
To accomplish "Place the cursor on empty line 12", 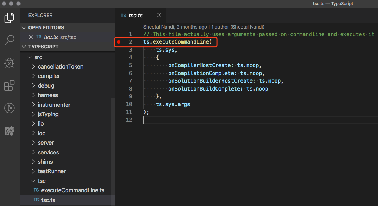I will click(x=216, y=120).
